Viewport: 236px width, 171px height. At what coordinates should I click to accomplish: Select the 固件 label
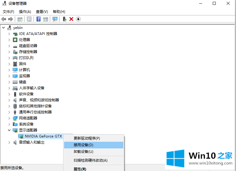[x=23, y=64]
